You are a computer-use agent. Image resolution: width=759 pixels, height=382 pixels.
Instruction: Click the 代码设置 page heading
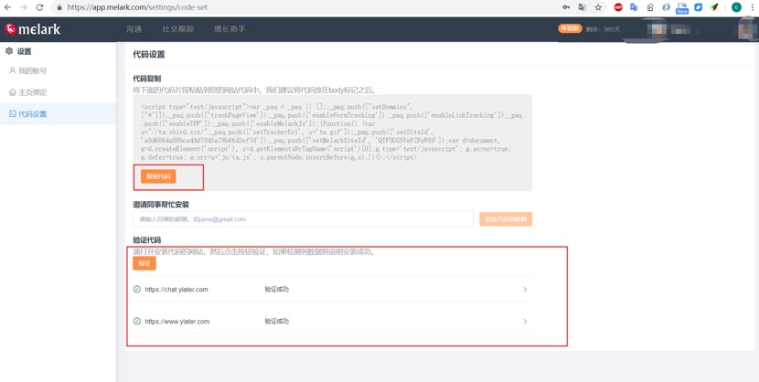(149, 54)
